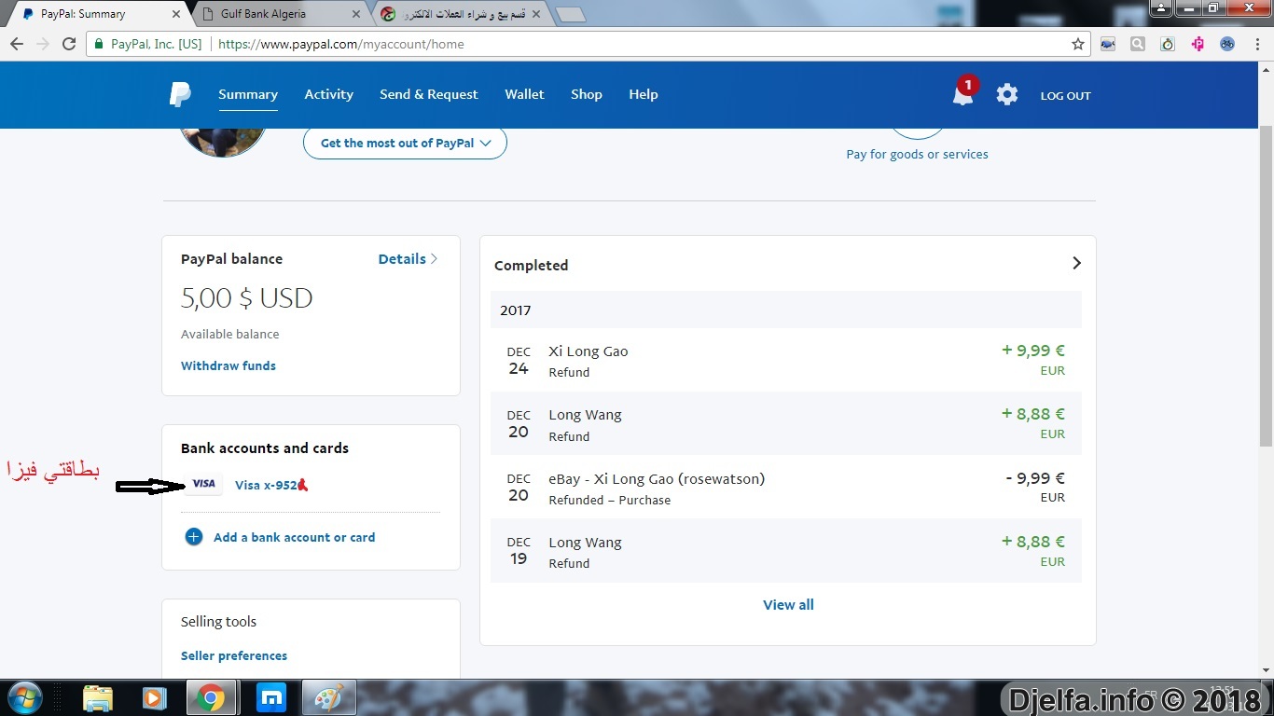
Task: Go back using the browser back arrow
Action: pos(17,44)
